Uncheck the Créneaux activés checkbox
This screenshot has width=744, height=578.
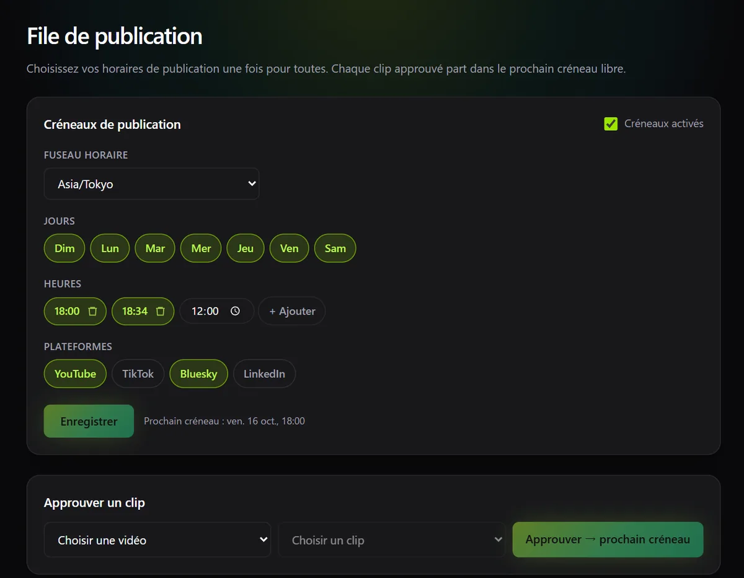(611, 124)
